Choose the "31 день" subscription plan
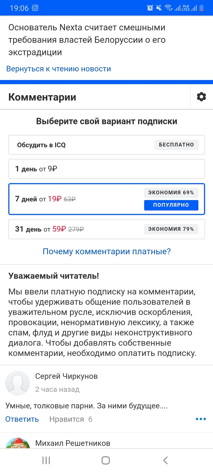 click(x=106, y=229)
